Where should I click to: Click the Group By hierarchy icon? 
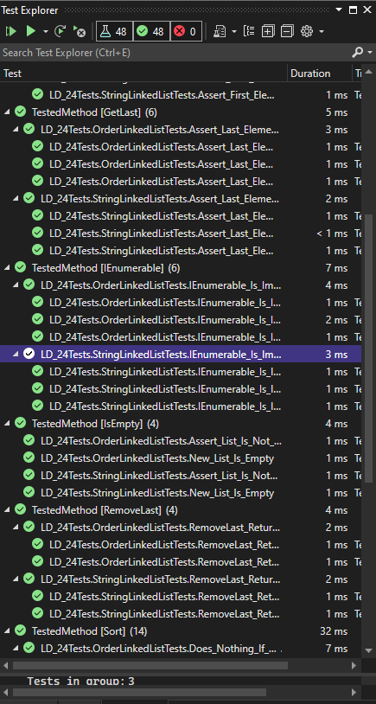249,31
